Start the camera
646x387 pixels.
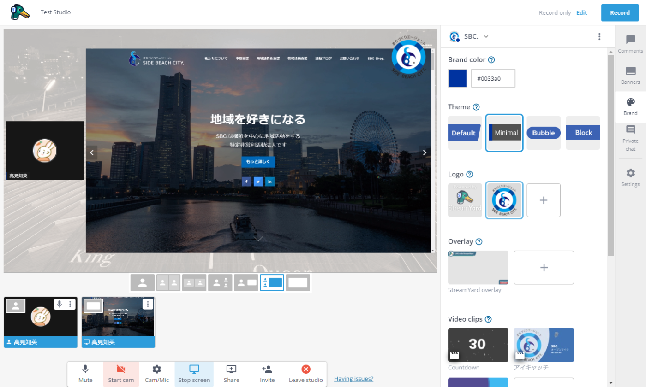(121, 374)
